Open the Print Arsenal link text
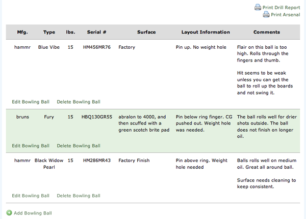Image resolution: width=306 pixels, height=219 pixels. coord(286,15)
